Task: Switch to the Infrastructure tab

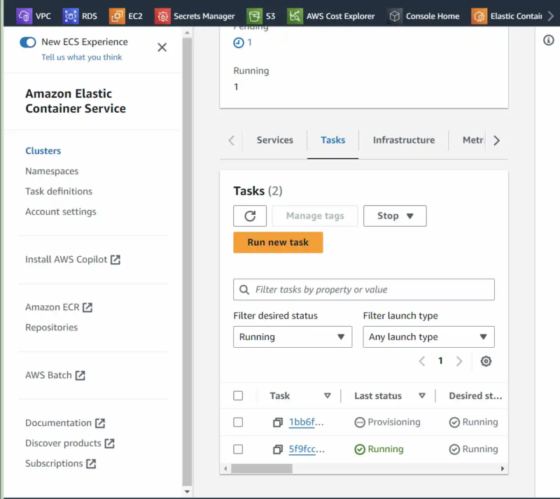Action: point(404,140)
